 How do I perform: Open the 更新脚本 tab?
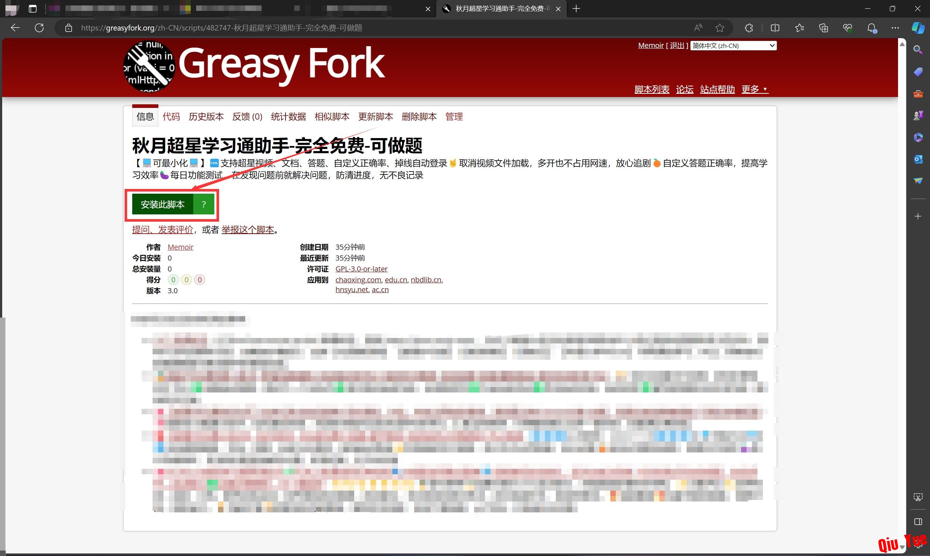[376, 117]
